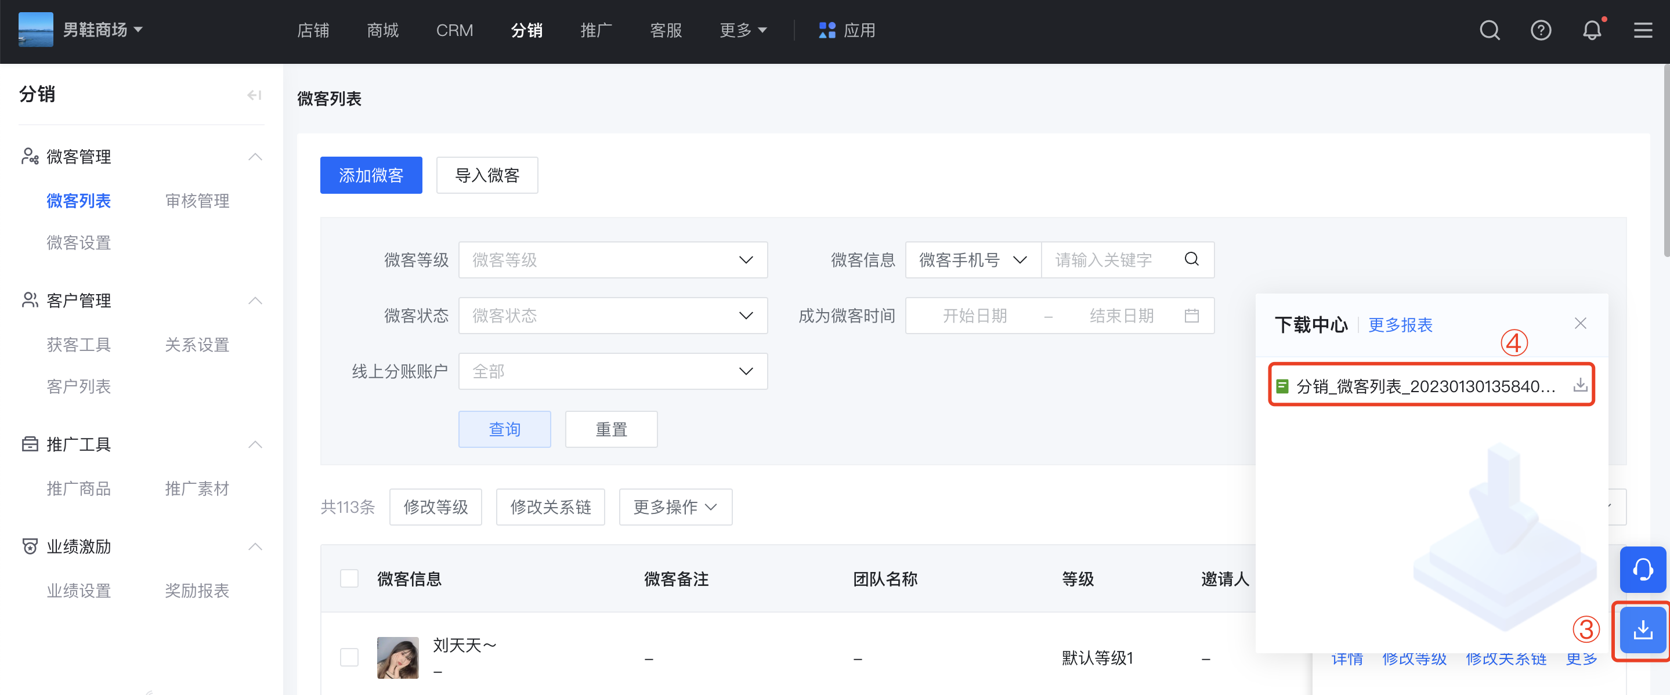Click the 修改等级 button

pos(436,507)
